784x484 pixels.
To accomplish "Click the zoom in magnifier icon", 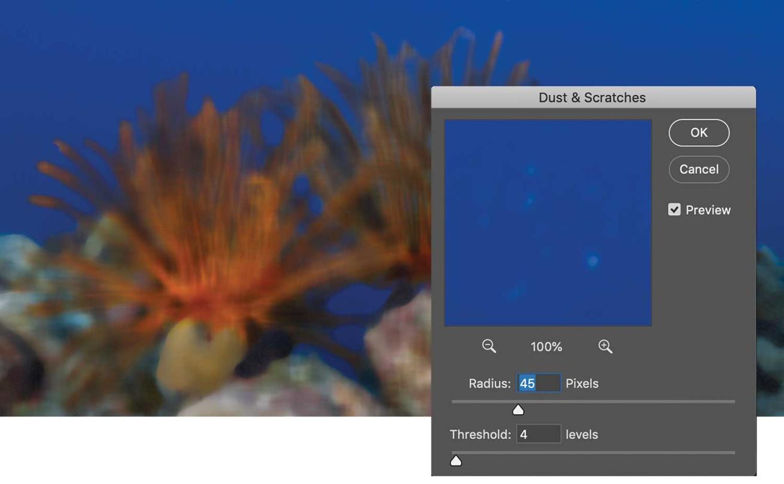I will tap(605, 347).
